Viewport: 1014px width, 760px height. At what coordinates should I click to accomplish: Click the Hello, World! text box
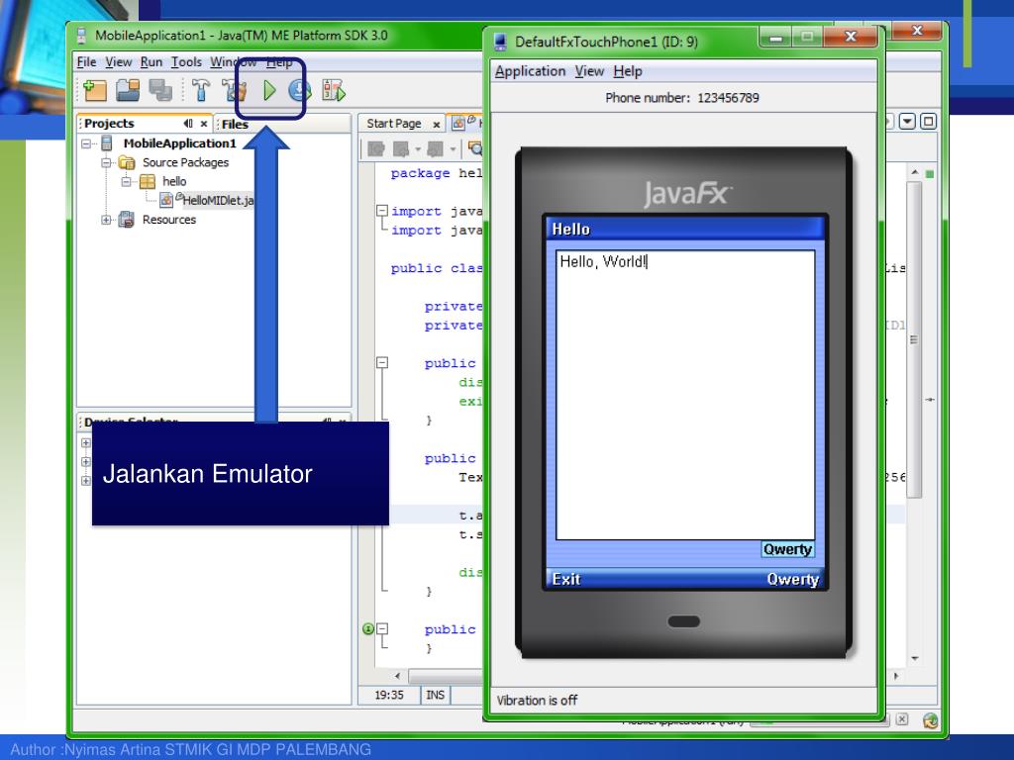point(685,395)
